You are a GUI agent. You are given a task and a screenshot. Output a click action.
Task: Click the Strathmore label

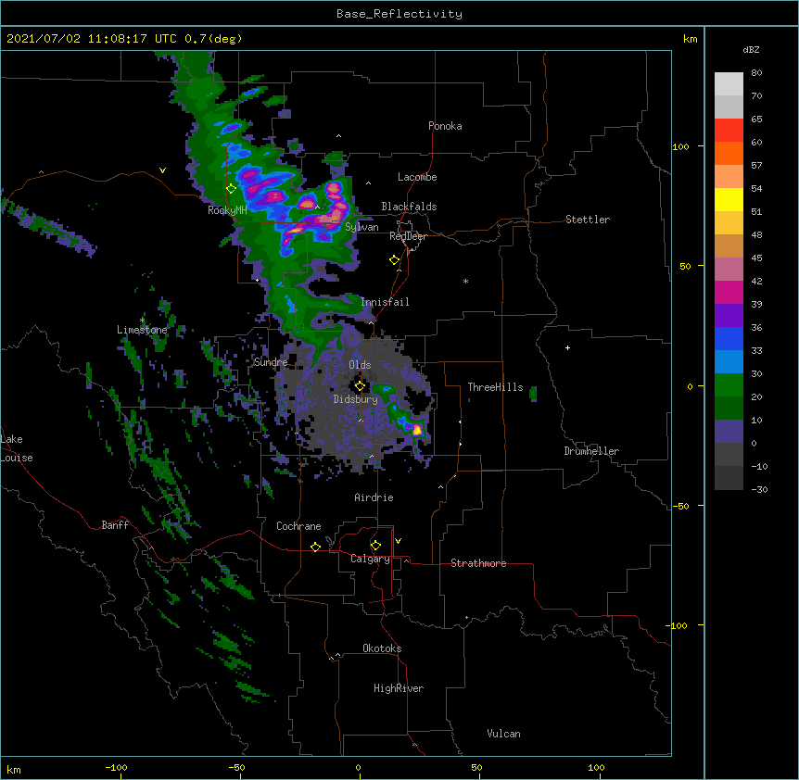pyautogui.click(x=478, y=563)
